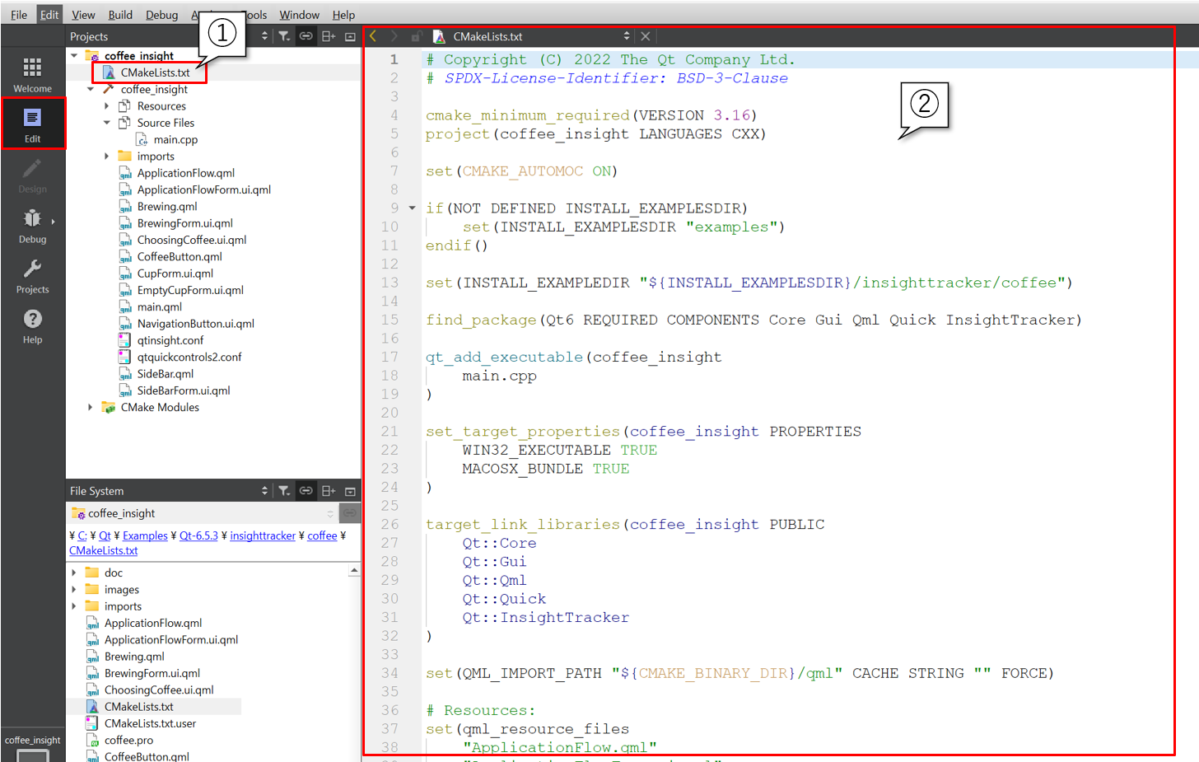Go back in editor navigation history
The height and width of the screenshot is (762, 1199).
tap(373, 36)
